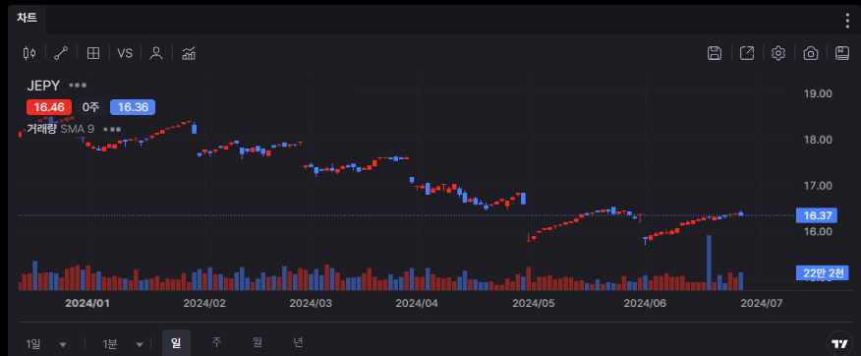Click the 19.00 price axis label
861x356 pixels.
[818, 93]
